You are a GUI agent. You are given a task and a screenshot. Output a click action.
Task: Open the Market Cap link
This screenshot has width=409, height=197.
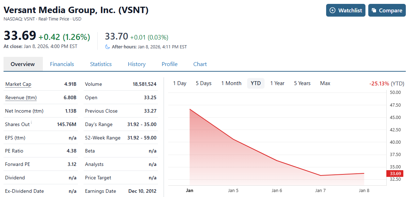[18, 84]
